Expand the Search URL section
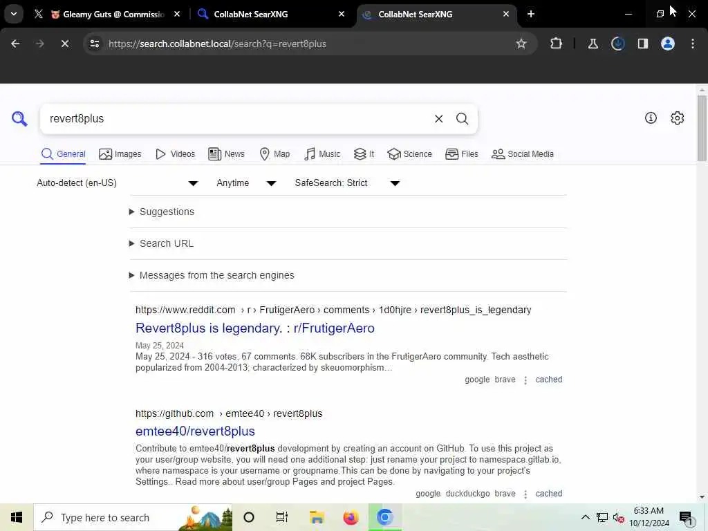708x531 pixels. (x=161, y=243)
